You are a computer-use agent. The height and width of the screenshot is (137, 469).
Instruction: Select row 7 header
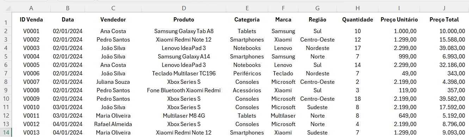tap(6, 73)
